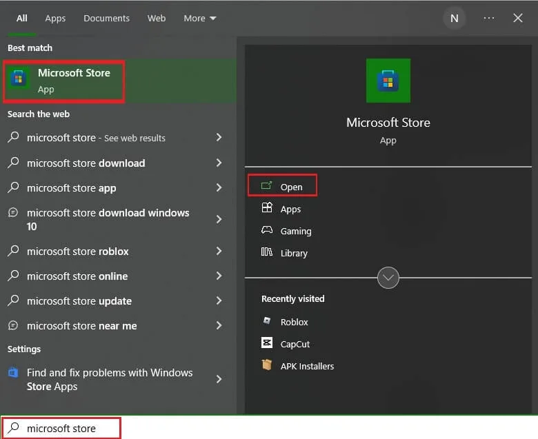538x439 pixels.
Task: Expand arrow next to 'microsoft store app'
Action: click(x=219, y=187)
